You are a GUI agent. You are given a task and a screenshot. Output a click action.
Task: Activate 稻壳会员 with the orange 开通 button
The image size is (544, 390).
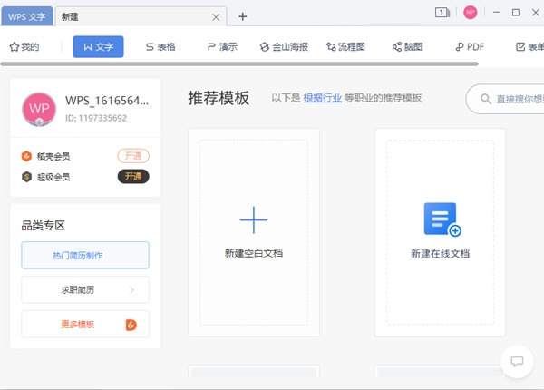pos(133,156)
